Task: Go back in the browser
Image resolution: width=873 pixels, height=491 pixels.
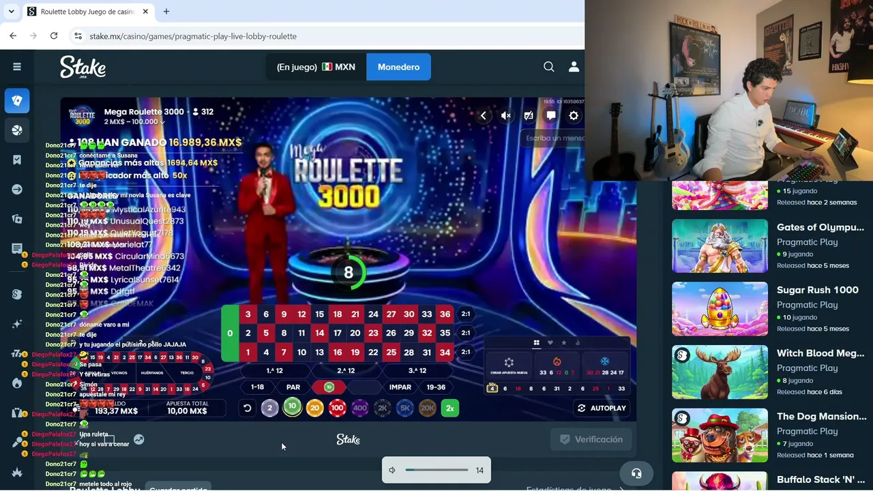Action: tap(13, 36)
